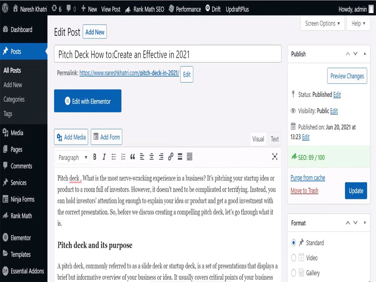Go to All Posts submenu
376x282 pixels.
[x=12, y=70]
